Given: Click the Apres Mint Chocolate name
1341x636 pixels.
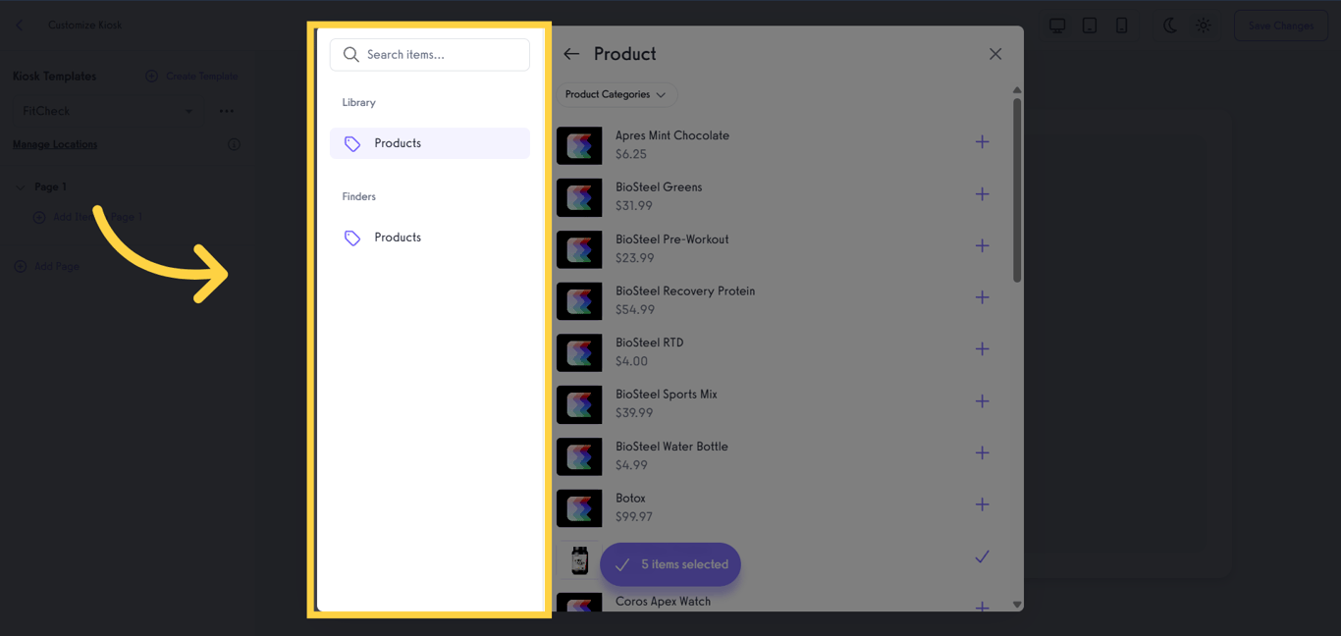Looking at the screenshot, I should click(x=672, y=135).
